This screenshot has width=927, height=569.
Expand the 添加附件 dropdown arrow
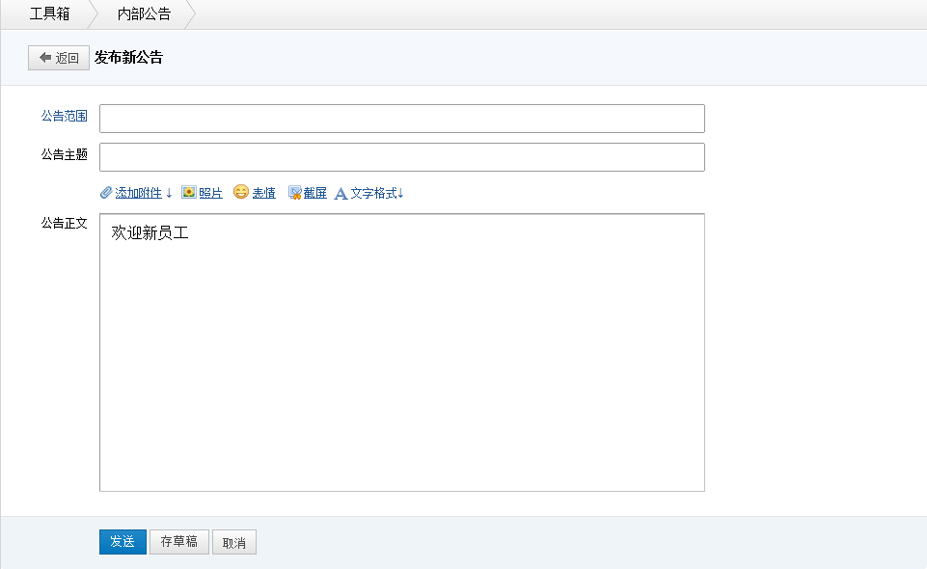pos(169,194)
